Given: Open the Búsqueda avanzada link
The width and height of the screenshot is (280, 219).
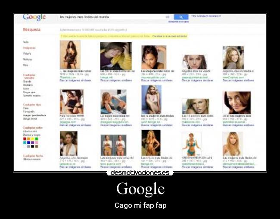Looking at the screenshot, I should click(178, 22).
